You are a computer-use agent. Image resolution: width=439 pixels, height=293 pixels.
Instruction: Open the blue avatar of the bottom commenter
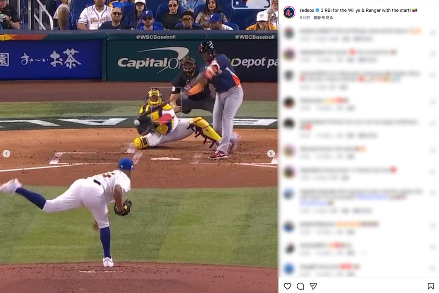289,268
